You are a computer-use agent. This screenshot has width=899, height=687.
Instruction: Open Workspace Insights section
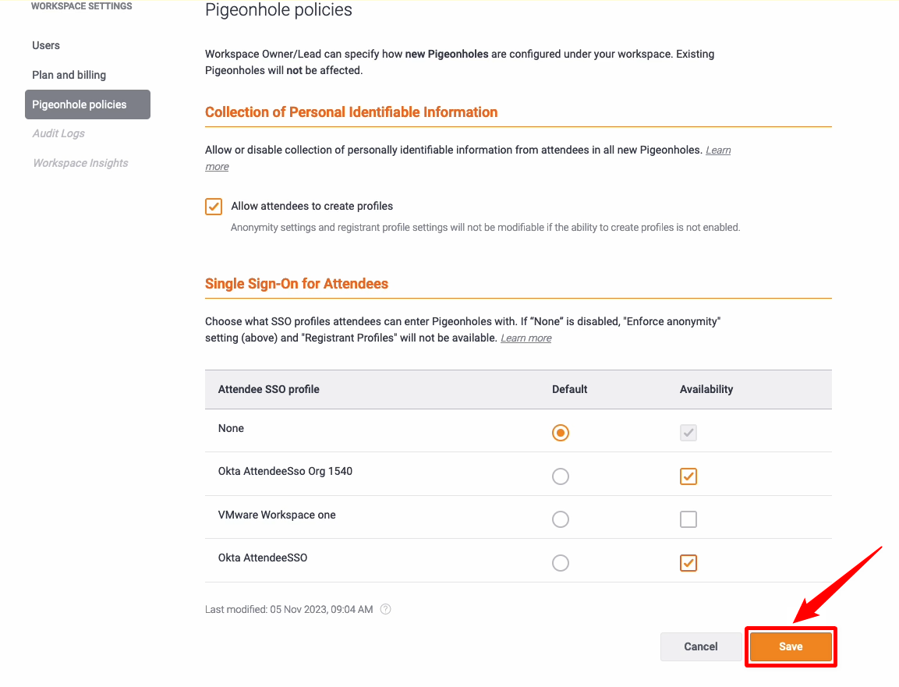(x=80, y=163)
